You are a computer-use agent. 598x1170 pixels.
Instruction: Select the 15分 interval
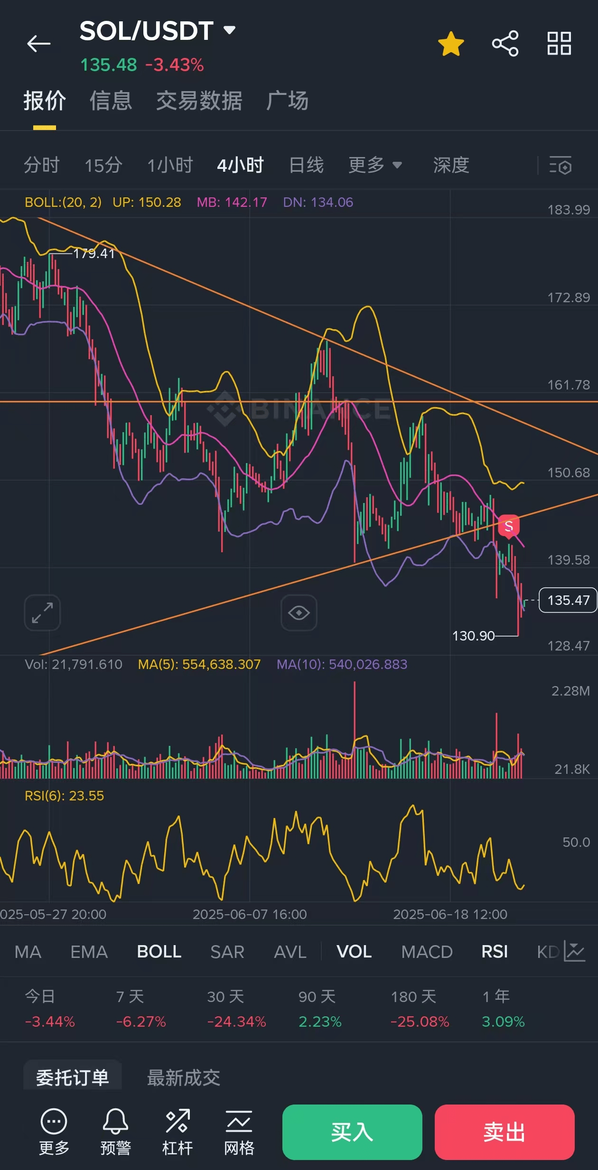(x=103, y=165)
